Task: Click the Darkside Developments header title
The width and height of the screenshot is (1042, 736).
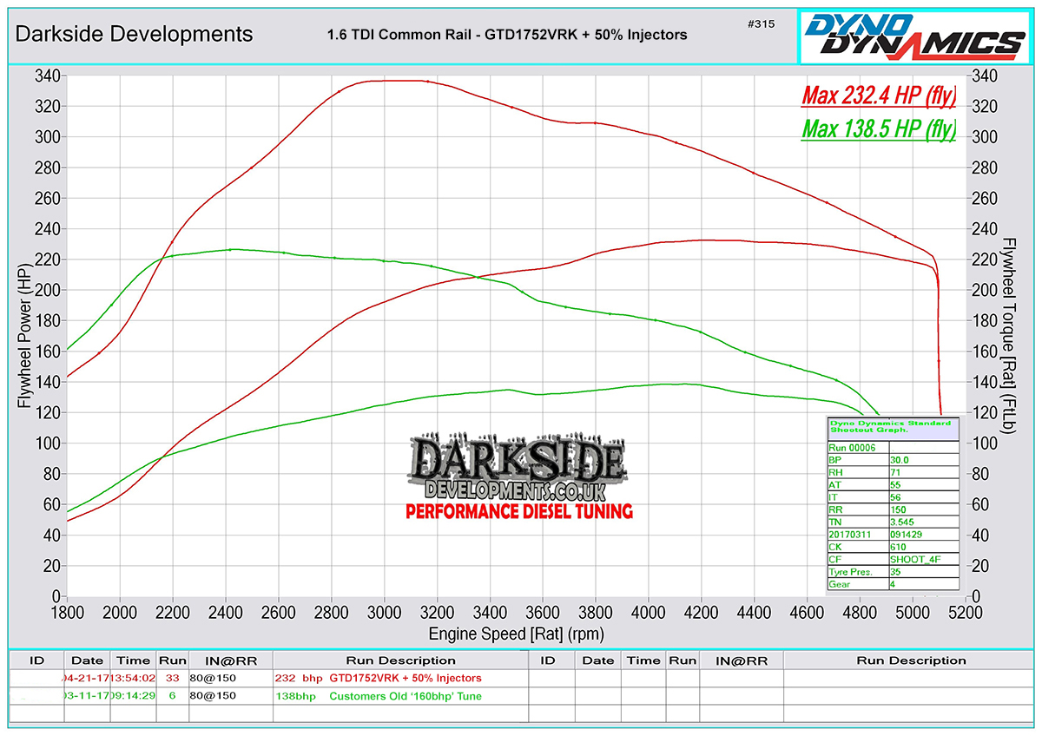Action: [x=135, y=34]
